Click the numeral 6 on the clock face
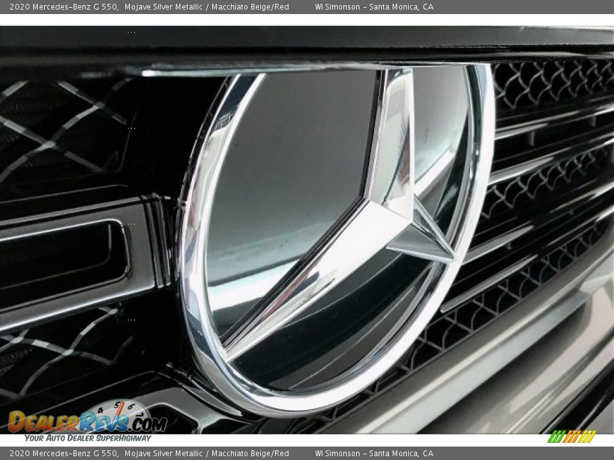The width and height of the screenshot is (614, 460). pos(131,406)
